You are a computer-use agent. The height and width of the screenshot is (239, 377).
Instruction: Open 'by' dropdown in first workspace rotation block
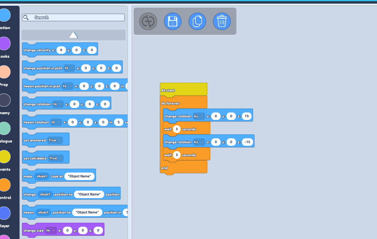click(199, 116)
